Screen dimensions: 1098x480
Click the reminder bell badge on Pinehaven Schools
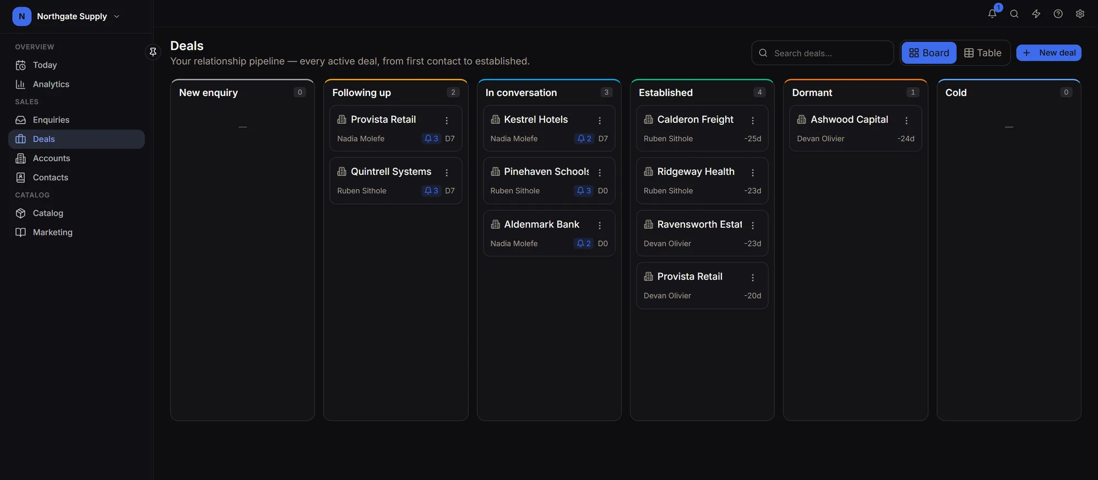pyautogui.click(x=584, y=191)
